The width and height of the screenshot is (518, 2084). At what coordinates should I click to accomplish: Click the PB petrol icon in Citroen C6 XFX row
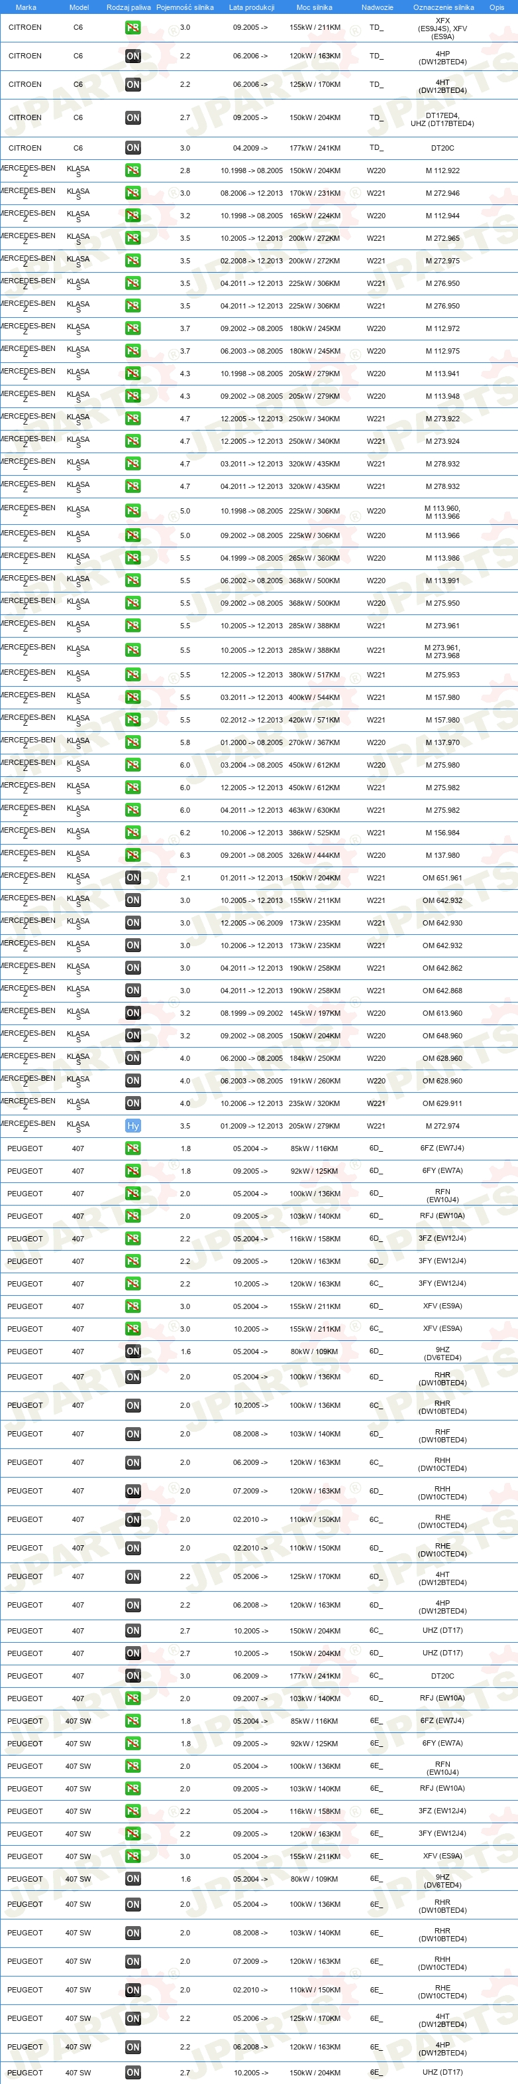coord(133,27)
